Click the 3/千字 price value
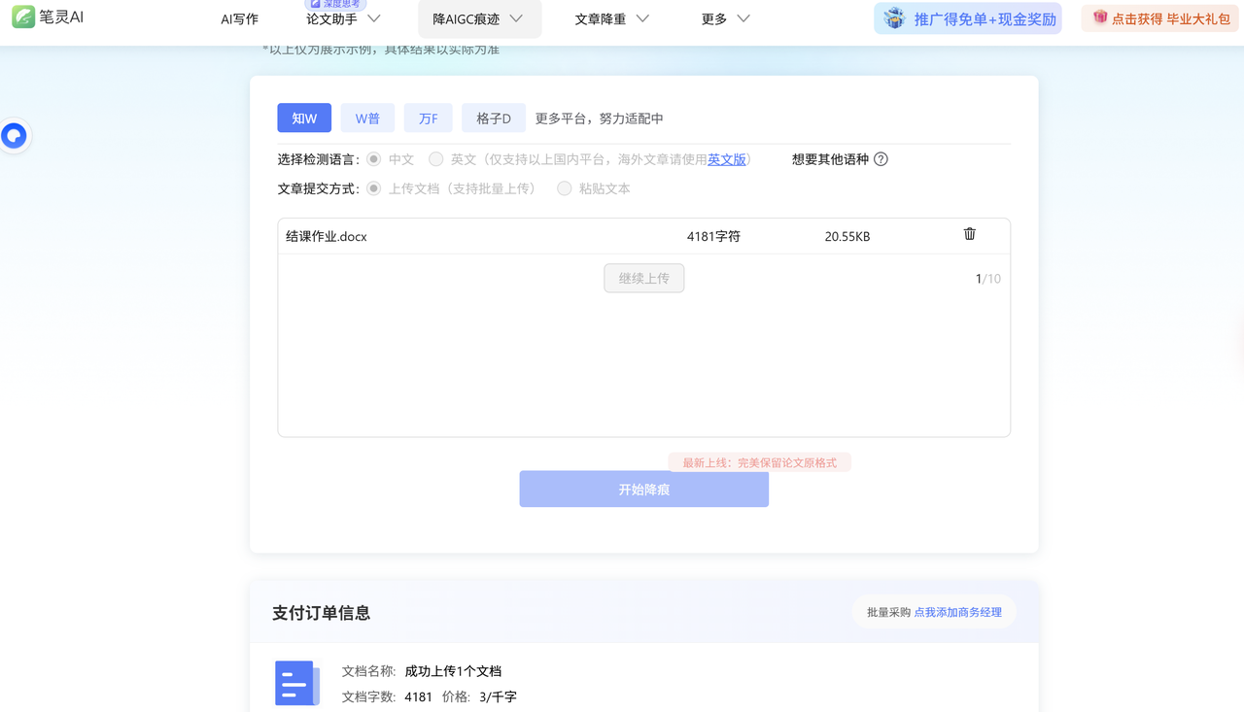 click(x=498, y=697)
